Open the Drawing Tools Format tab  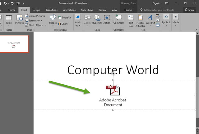click(x=128, y=10)
